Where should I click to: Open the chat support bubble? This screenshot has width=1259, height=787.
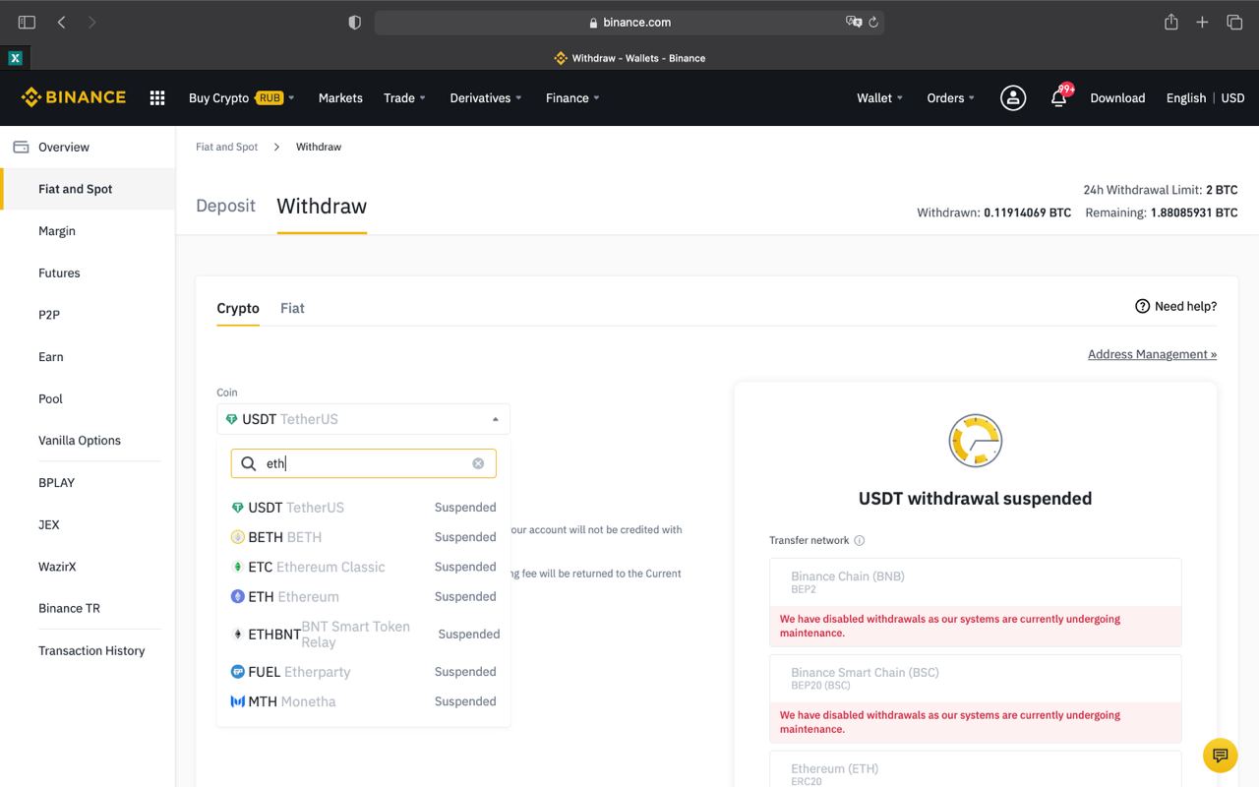pyautogui.click(x=1220, y=756)
